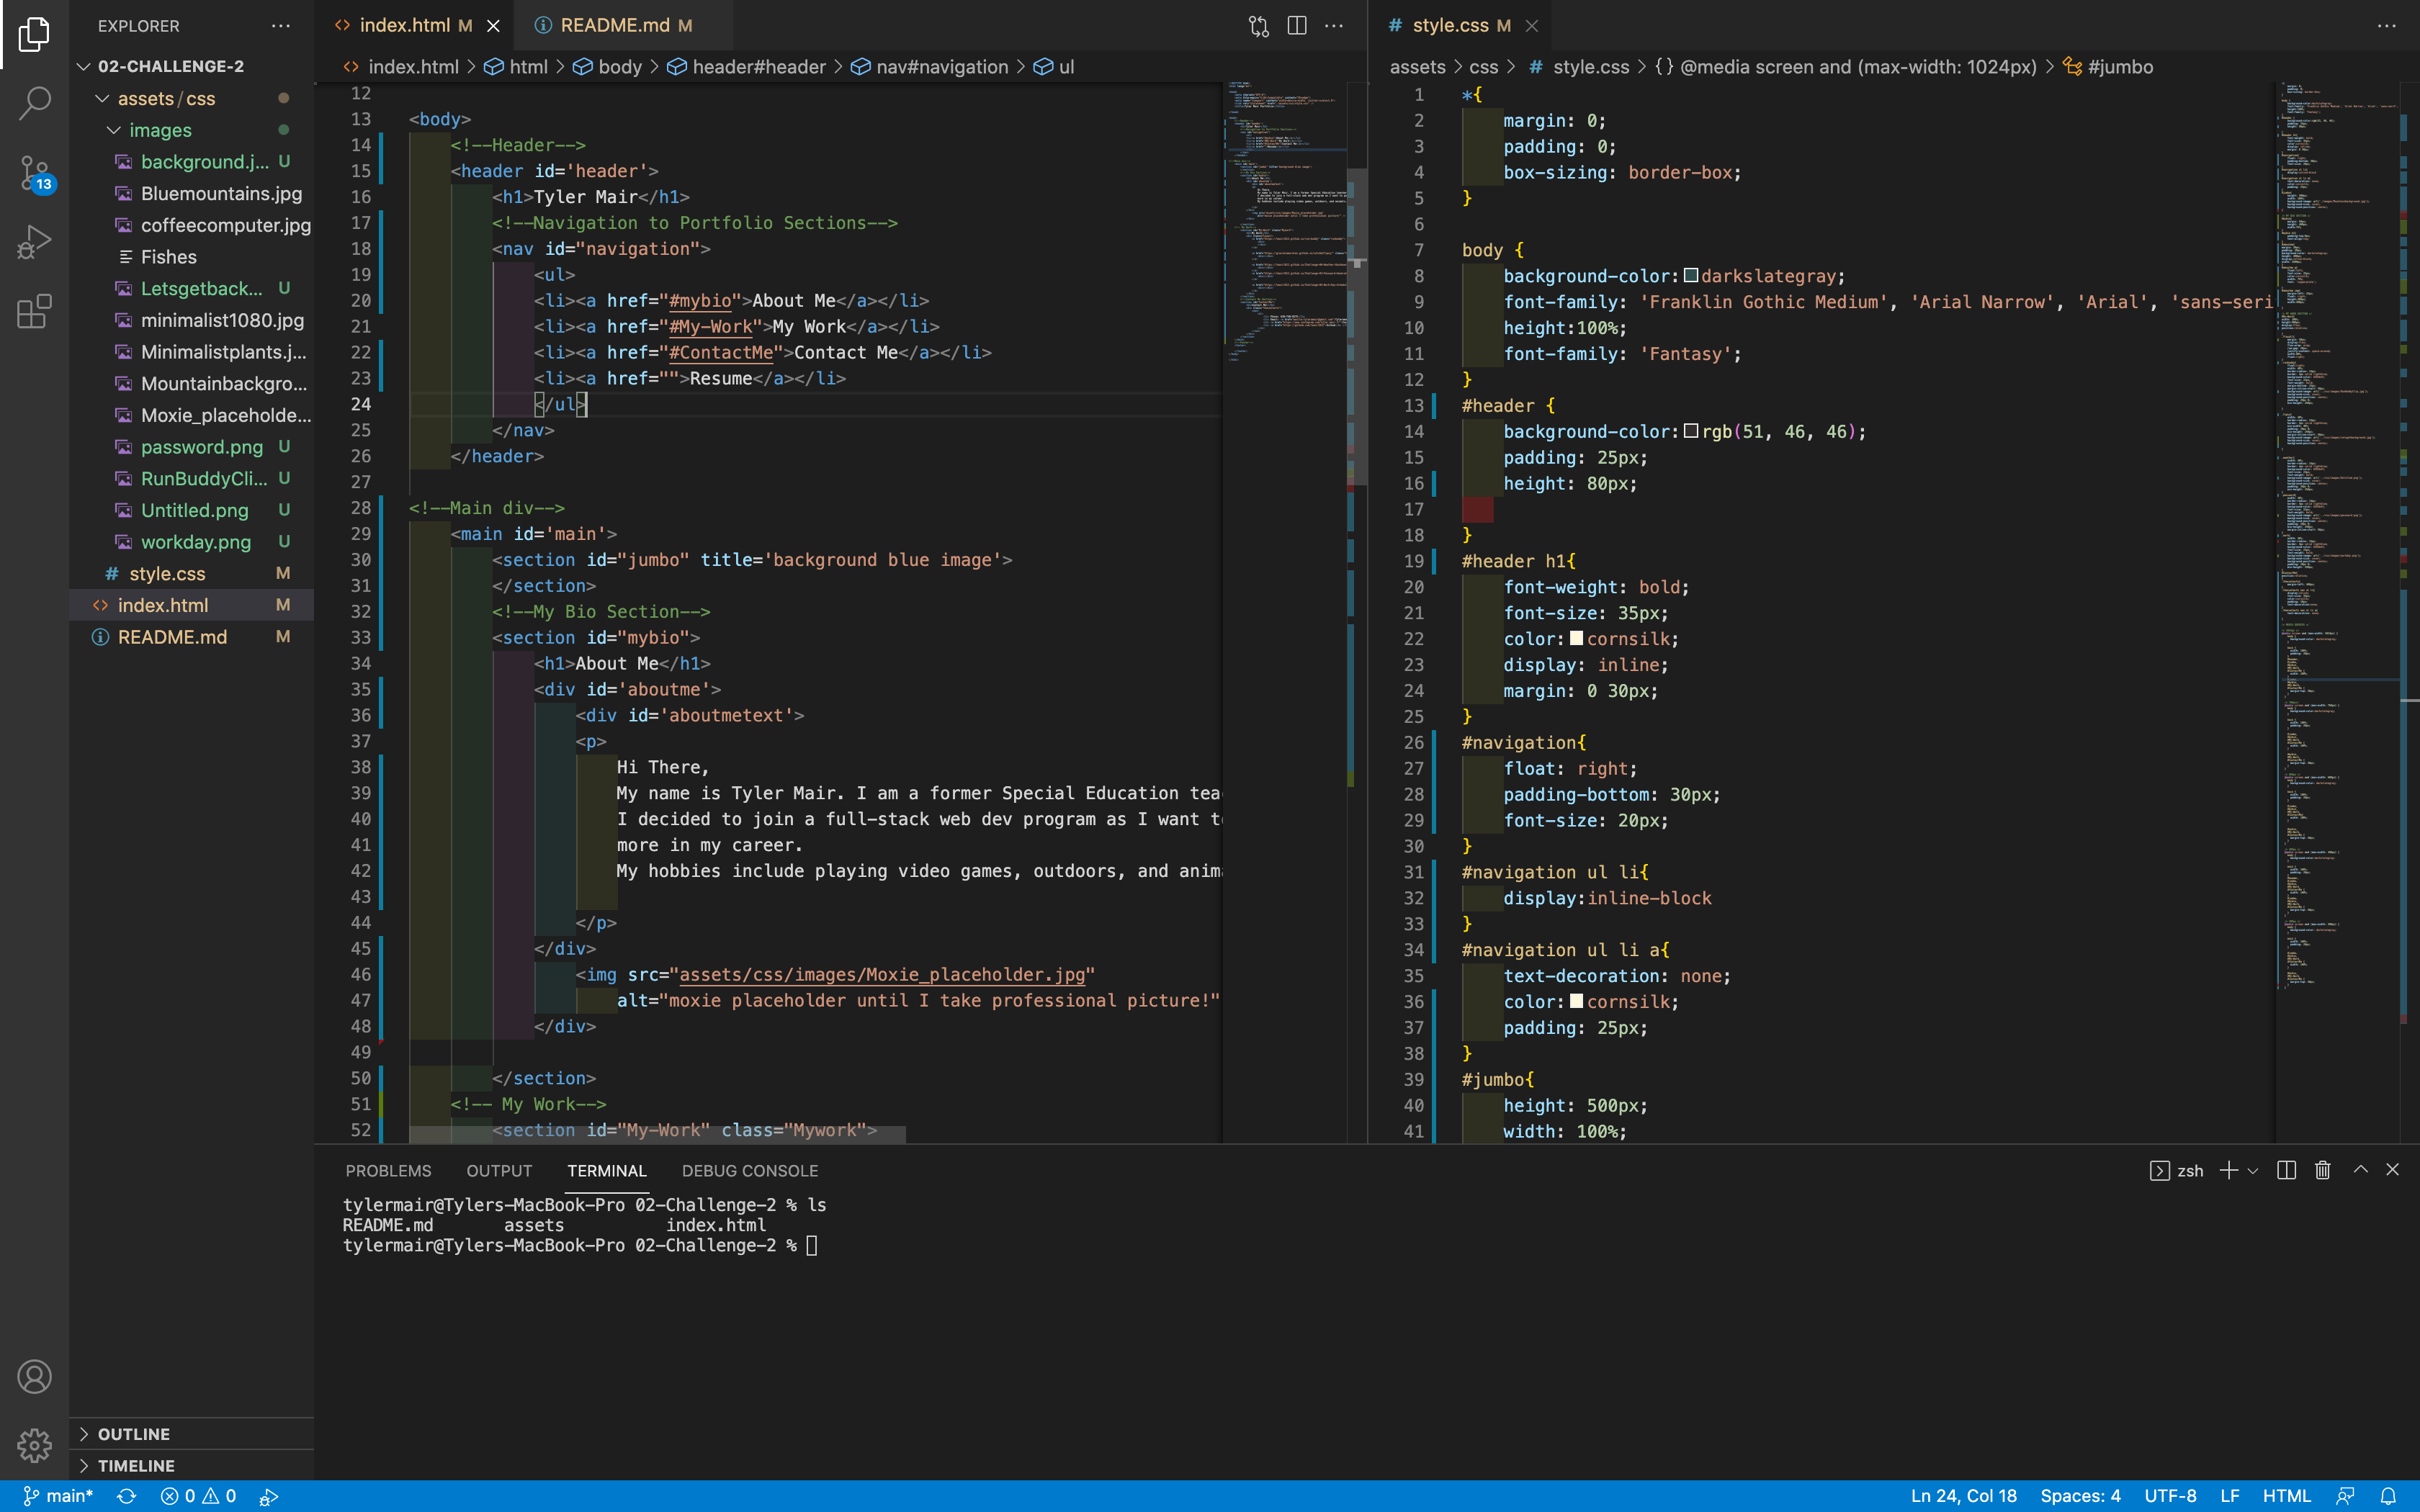Split the terminal pane
The image size is (2420, 1512).
pos(2286,1170)
